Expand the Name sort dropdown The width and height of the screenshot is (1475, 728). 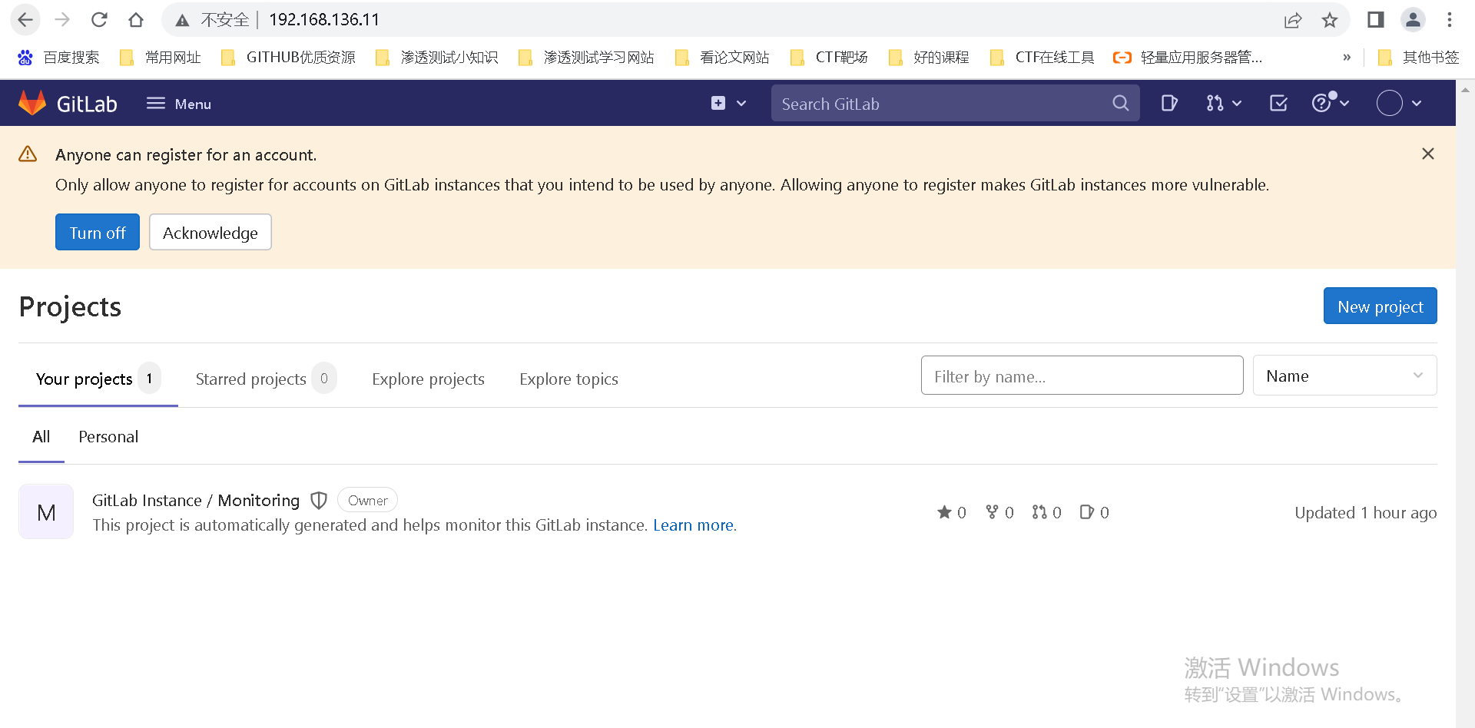point(1344,376)
